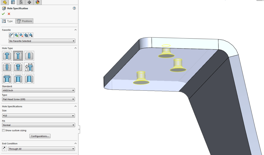
Task: Confirm hole with the green checkmark
Action: (3, 14)
